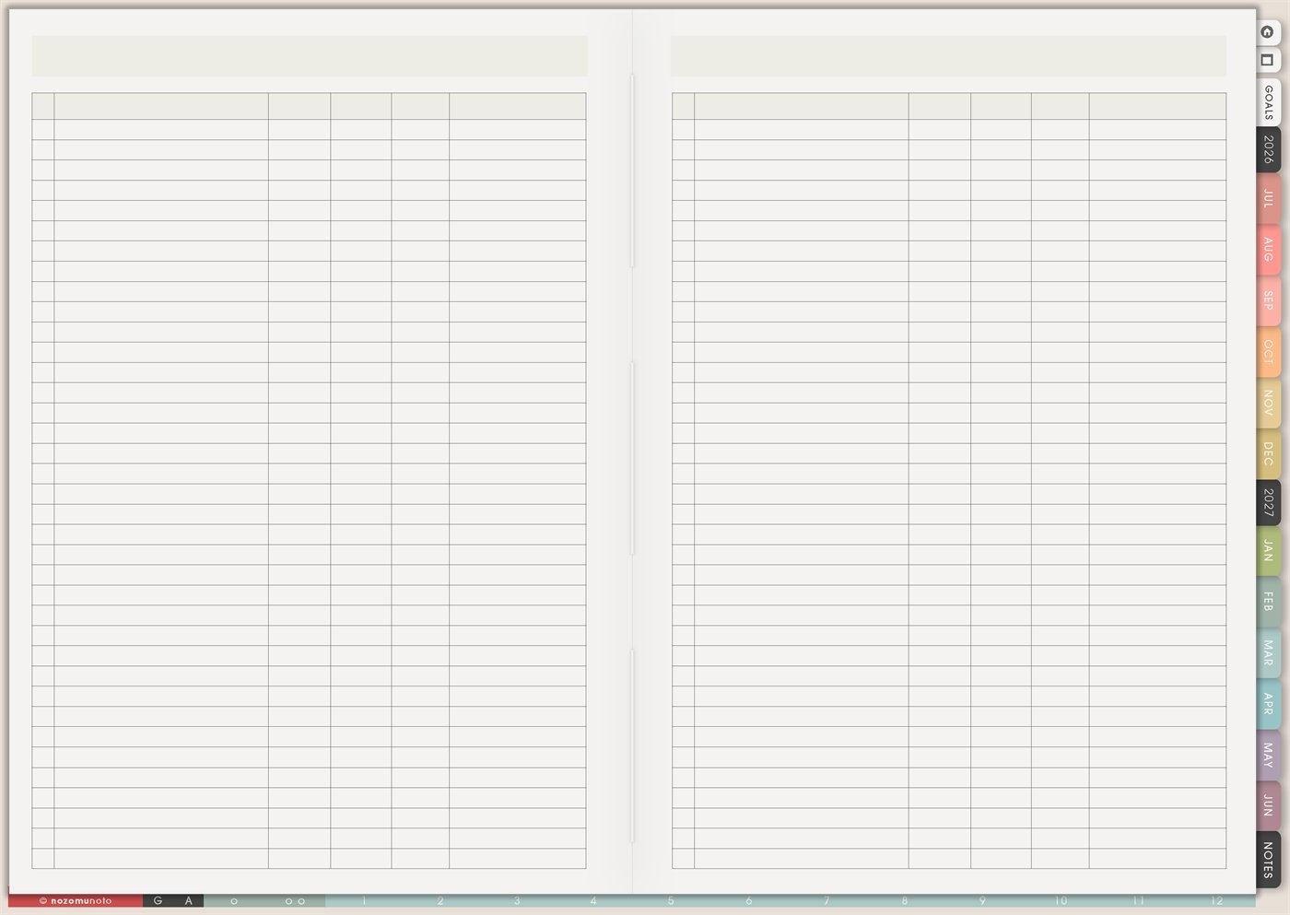
Task: Go to bottom index tab 4
Action: [x=593, y=900]
